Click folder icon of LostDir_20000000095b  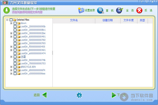pos(19,27)
